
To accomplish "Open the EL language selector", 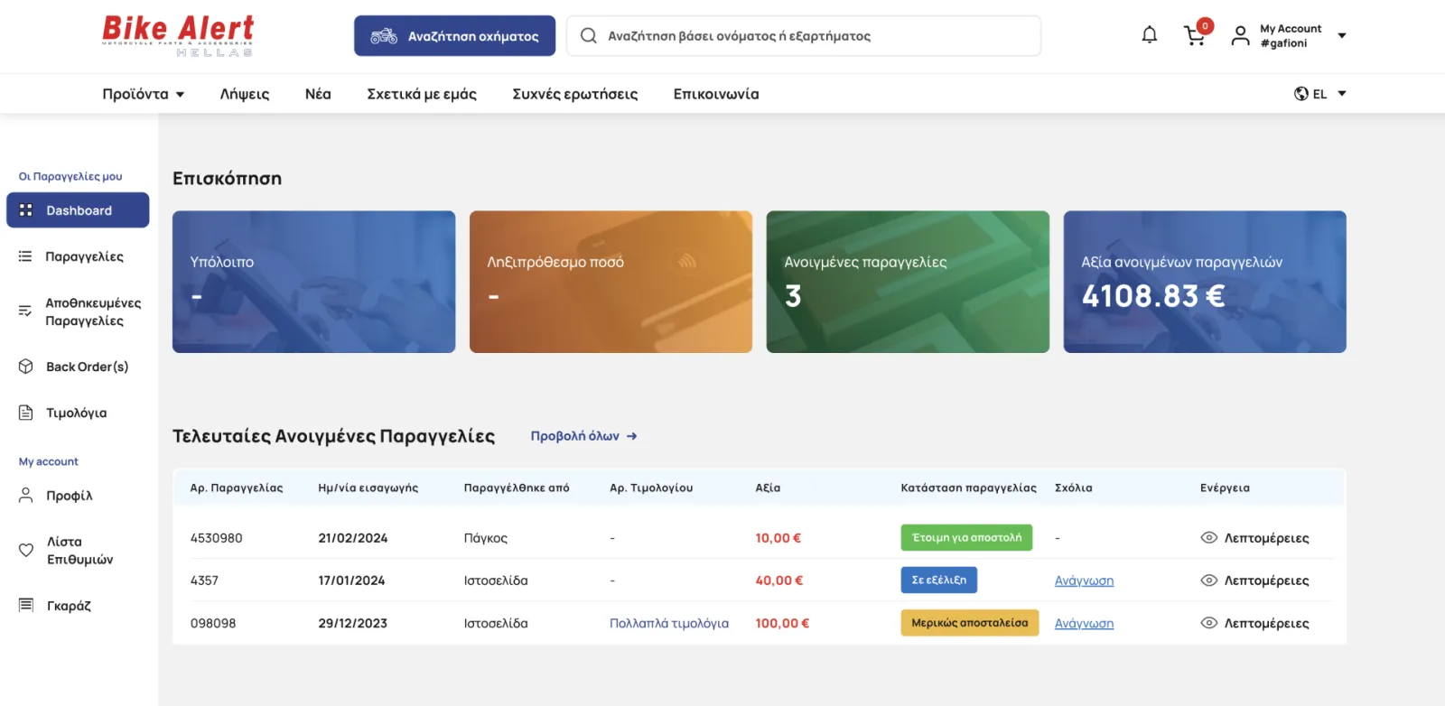I will [x=1319, y=94].
